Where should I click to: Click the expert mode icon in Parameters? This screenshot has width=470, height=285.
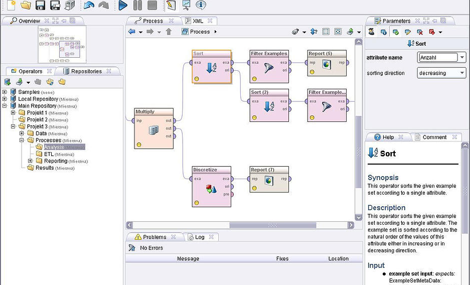[x=371, y=32]
